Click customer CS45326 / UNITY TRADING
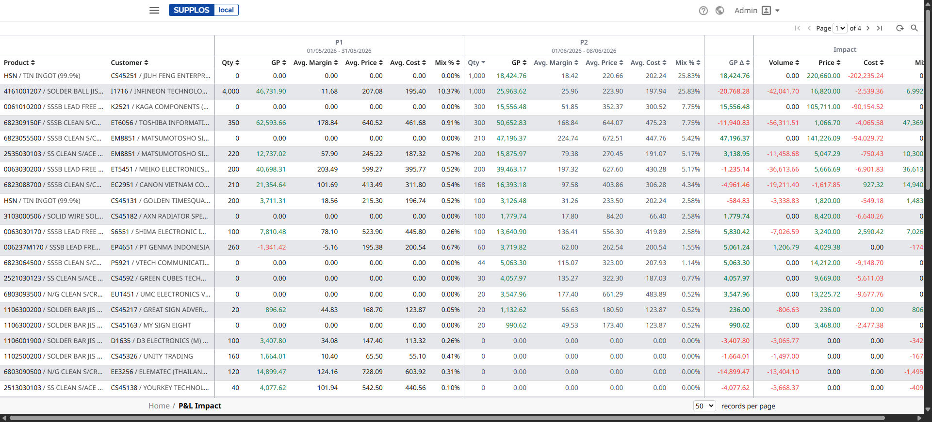This screenshot has width=932, height=422. [152, 356]
